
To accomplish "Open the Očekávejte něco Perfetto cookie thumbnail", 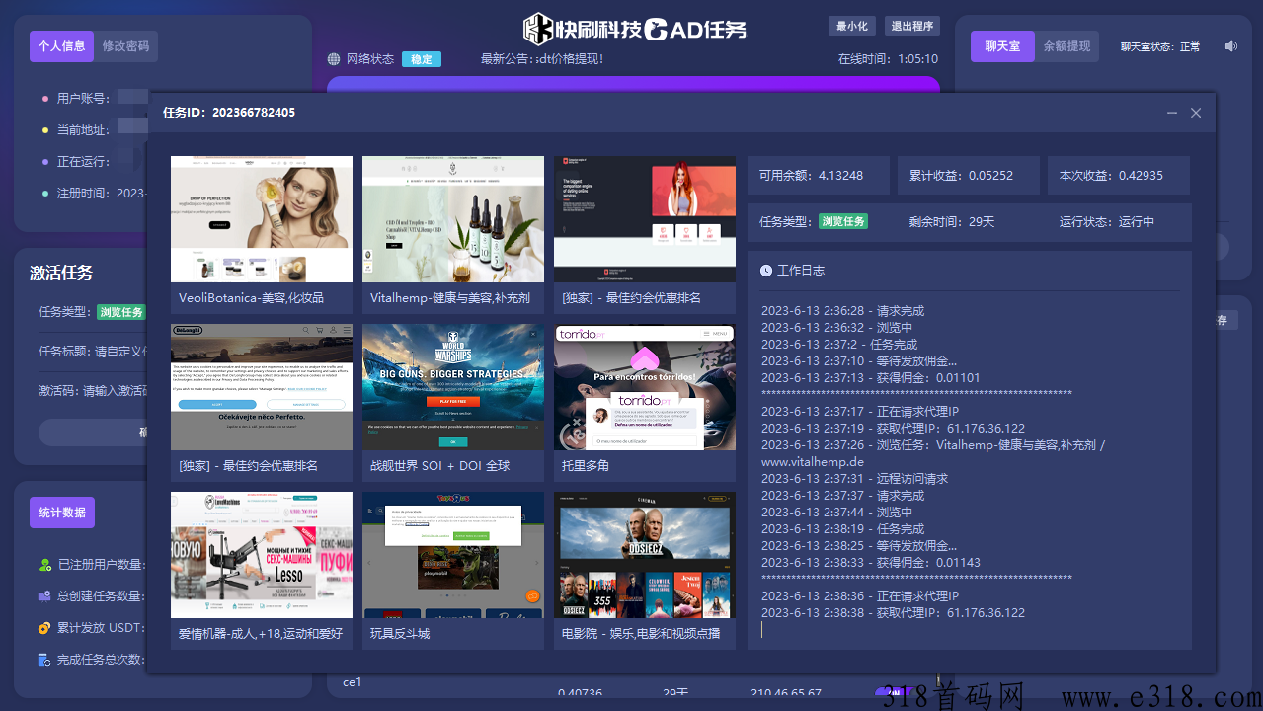I will tap(262, 387).
